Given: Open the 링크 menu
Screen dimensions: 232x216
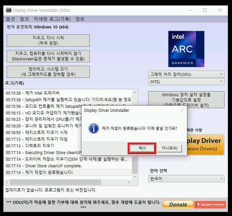Looking at the screenshot, I should coord(24,19).
